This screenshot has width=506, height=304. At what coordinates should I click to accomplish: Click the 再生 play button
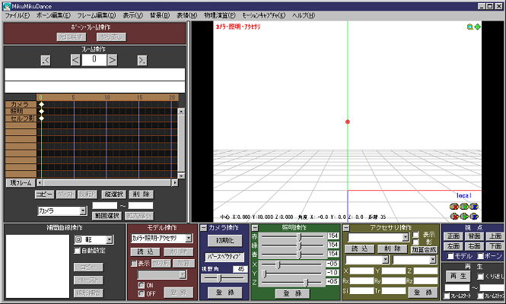458,277
